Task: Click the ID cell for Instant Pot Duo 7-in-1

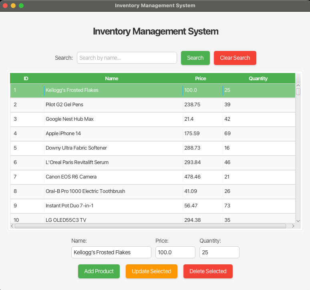Action: 27,206
